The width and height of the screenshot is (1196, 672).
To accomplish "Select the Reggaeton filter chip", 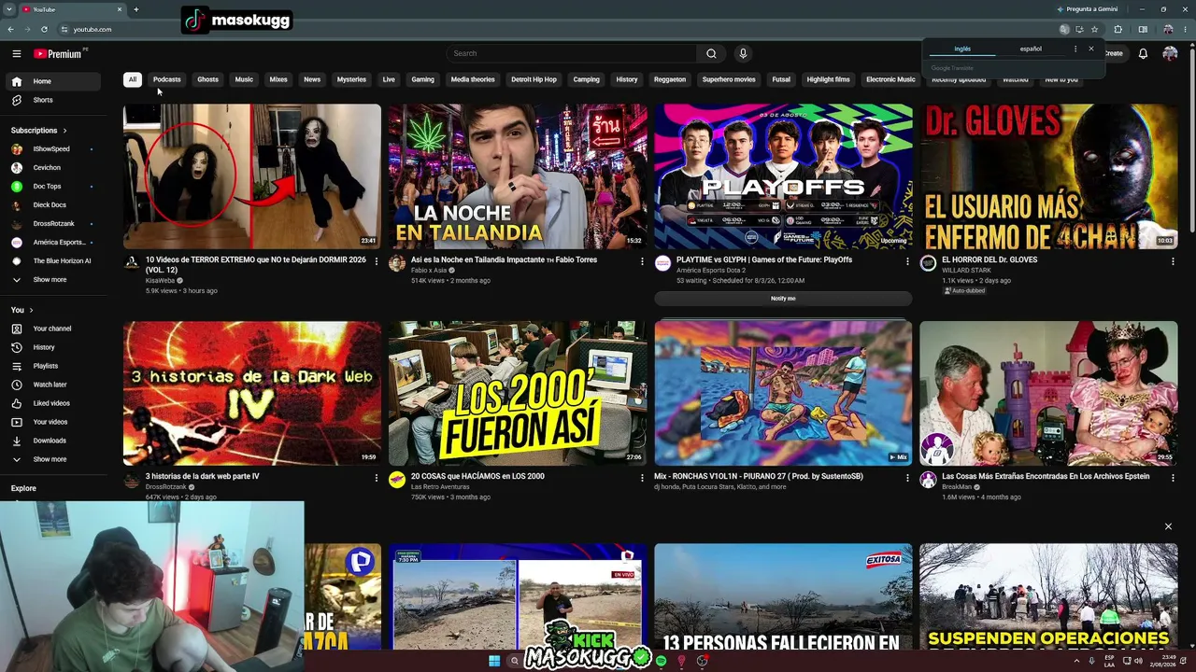I will click(x=670, y=79).
